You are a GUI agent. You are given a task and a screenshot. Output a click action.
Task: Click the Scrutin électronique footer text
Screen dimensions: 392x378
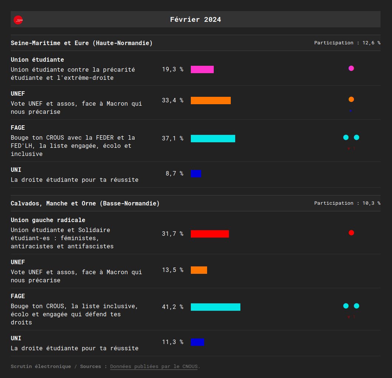coord(41,367)
